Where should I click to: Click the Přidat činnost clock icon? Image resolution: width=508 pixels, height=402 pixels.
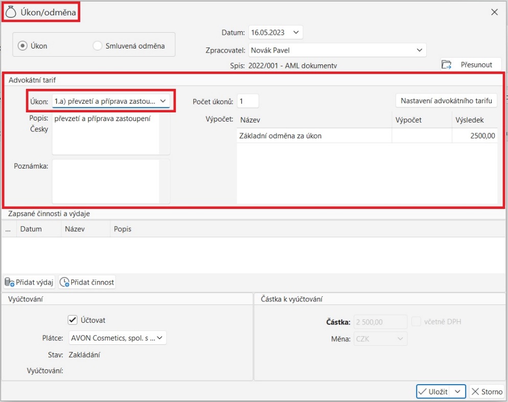click(x=64, y=282)
